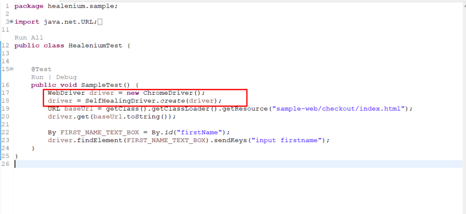Click the @Test annotation
The width and height of the screenshot is (466, 214).
point(41,69)
